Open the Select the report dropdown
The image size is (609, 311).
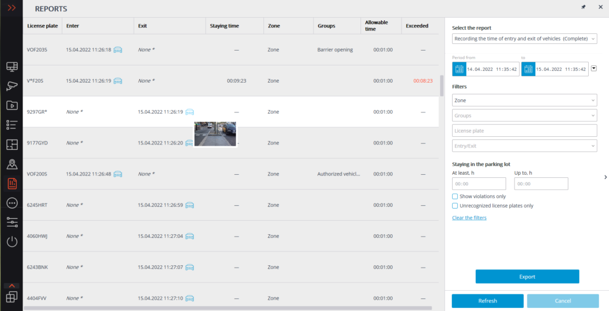point(524,39)
